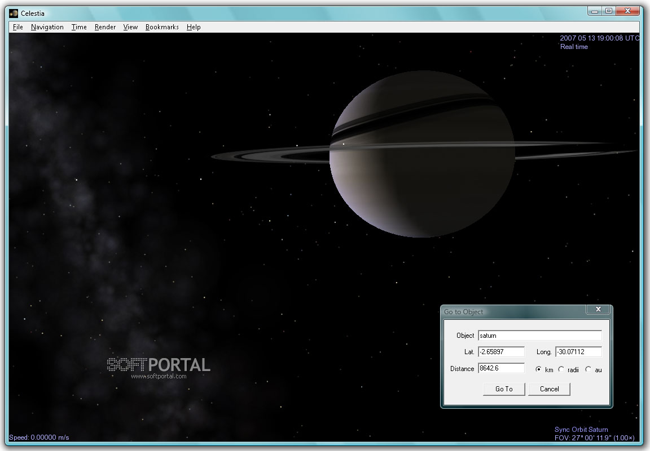Open the Help menu

(x=194, y=27)
